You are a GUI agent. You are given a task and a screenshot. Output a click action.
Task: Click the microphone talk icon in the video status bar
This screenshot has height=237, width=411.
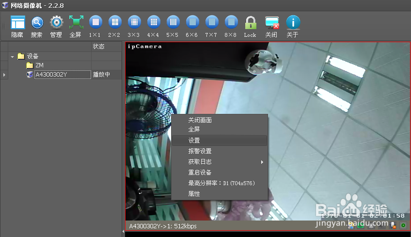click(393, 225)
